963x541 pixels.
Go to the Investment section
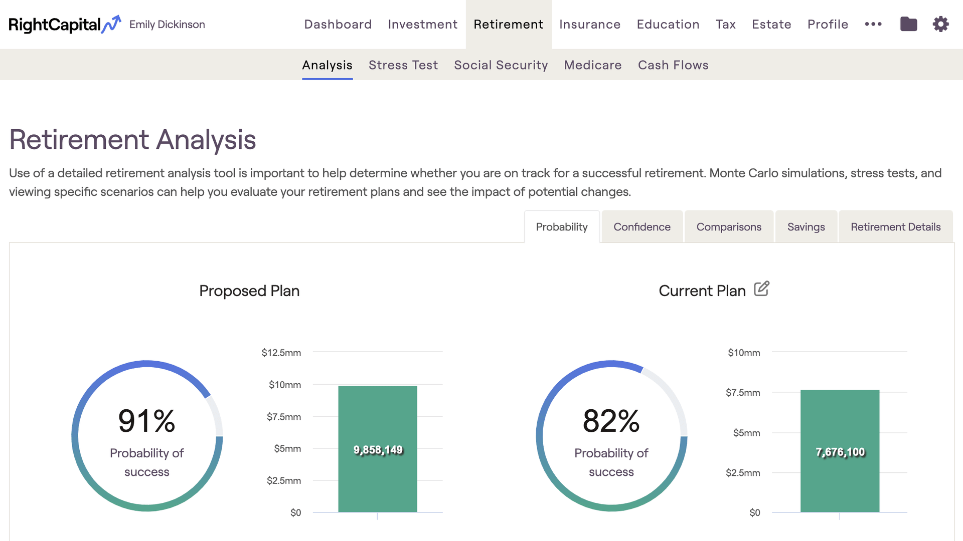(x=422, y=24)
